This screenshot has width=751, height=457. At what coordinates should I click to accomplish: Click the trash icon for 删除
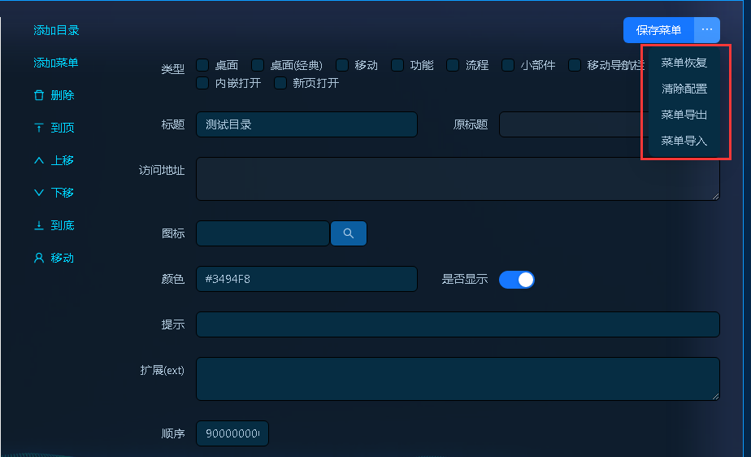[39, 95]
